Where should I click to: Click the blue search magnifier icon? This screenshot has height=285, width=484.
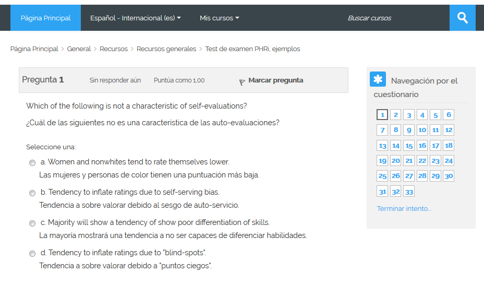[462, 18]
